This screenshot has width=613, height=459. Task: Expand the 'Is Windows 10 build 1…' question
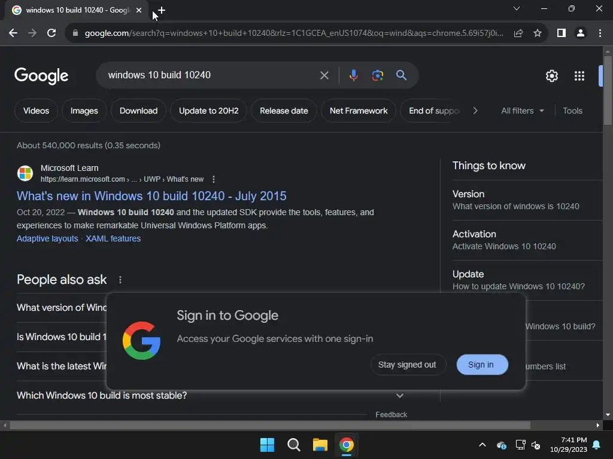tap(62, 337)
